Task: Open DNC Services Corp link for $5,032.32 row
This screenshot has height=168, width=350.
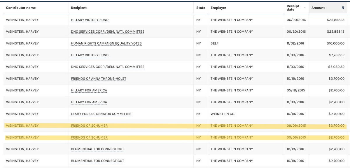Action: 108,67
